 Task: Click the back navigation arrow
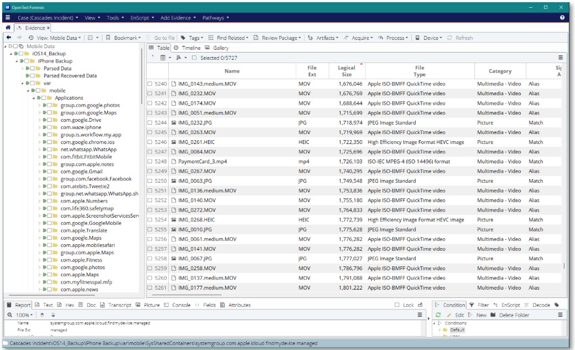[9, 38]
